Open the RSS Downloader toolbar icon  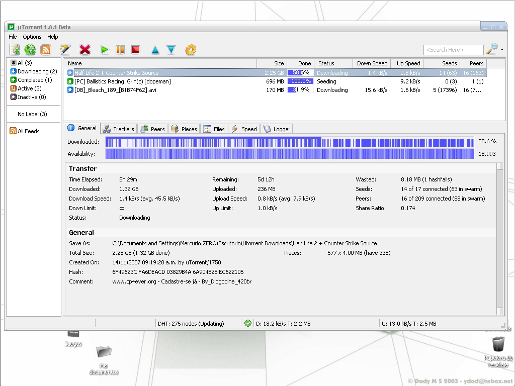point(46,50)
